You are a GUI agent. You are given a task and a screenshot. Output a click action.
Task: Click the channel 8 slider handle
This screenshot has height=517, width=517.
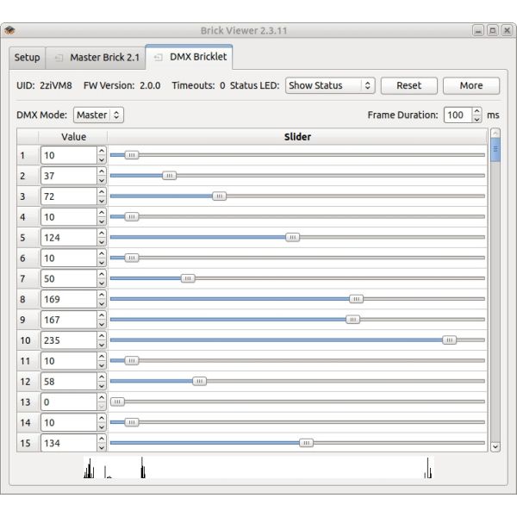[x=356, y=299]
